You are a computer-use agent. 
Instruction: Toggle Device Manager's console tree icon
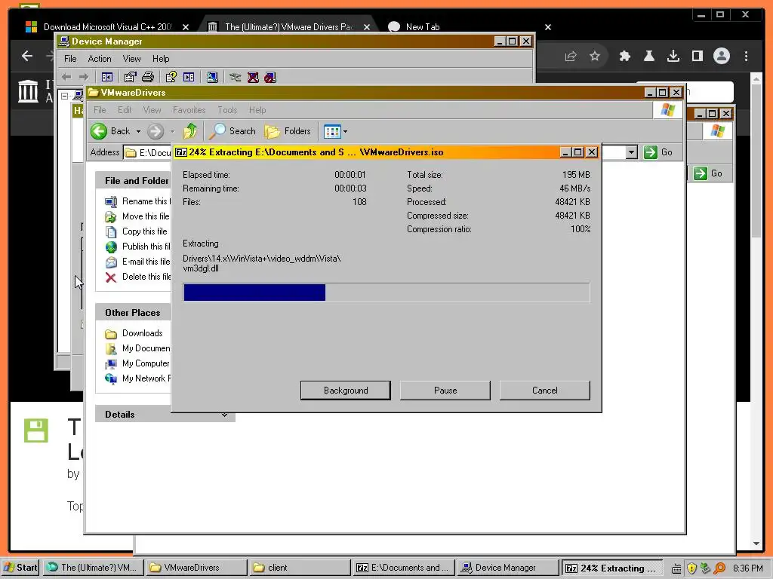pyautogui.click(x=107, y=78)
